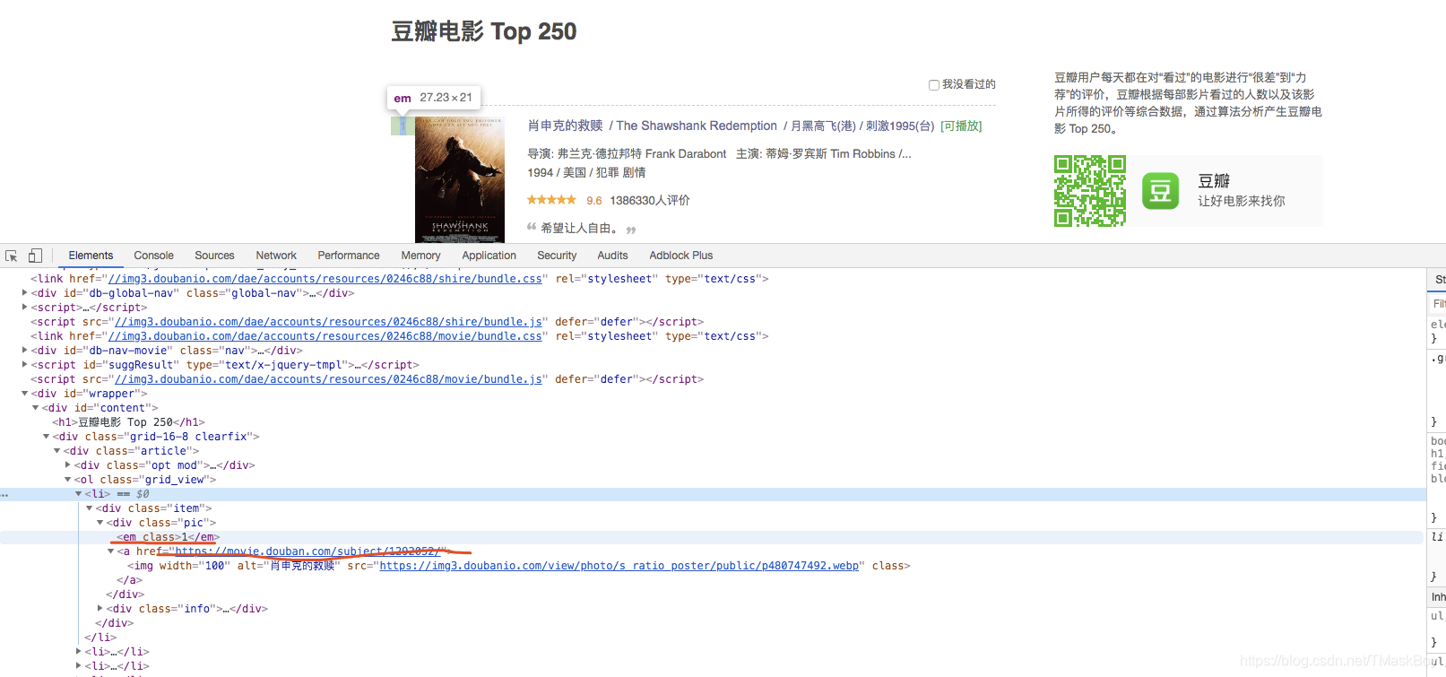Collapse the anchor href subject node
1446x677 pixels.
click(x=111, y=551)
